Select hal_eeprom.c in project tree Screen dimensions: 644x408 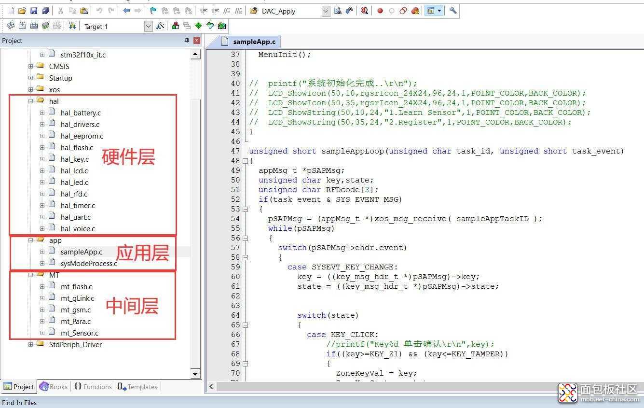[82, 136]
